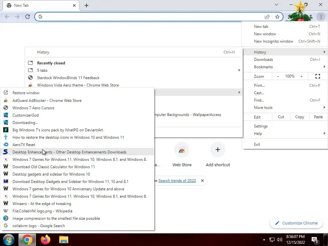This screenshot has height=246, width=328.
Task: Click the Share this page icon
Action: [267, 17]
